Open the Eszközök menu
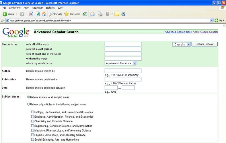226x143 pixels. 50,8
